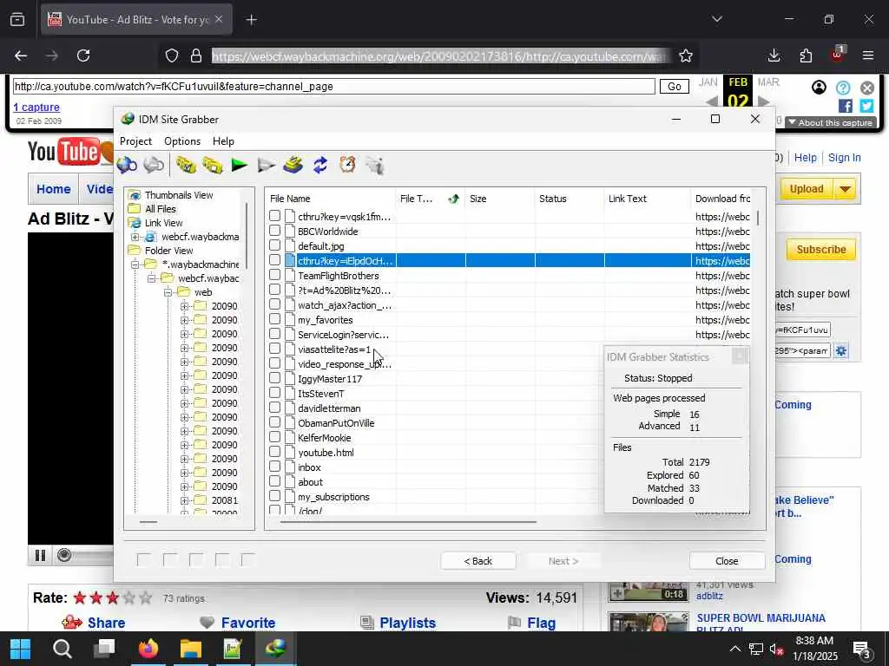Open Firefox from the taskbar
Screen dimensions: 889x666
point(148,649)
